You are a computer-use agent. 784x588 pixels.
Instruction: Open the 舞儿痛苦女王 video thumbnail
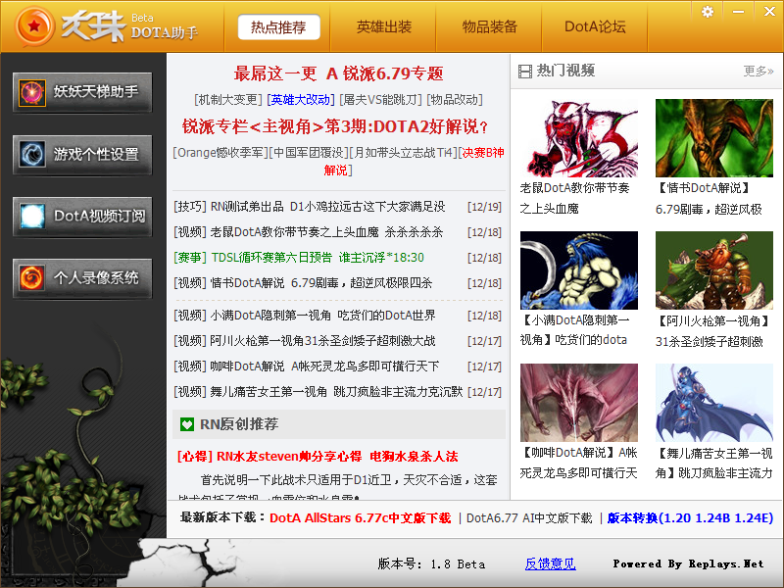coord(714,403)
